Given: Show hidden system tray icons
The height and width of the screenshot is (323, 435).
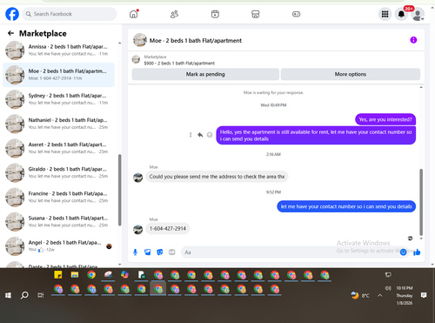Looking at the screenshot, I should (x=380, y=295).
